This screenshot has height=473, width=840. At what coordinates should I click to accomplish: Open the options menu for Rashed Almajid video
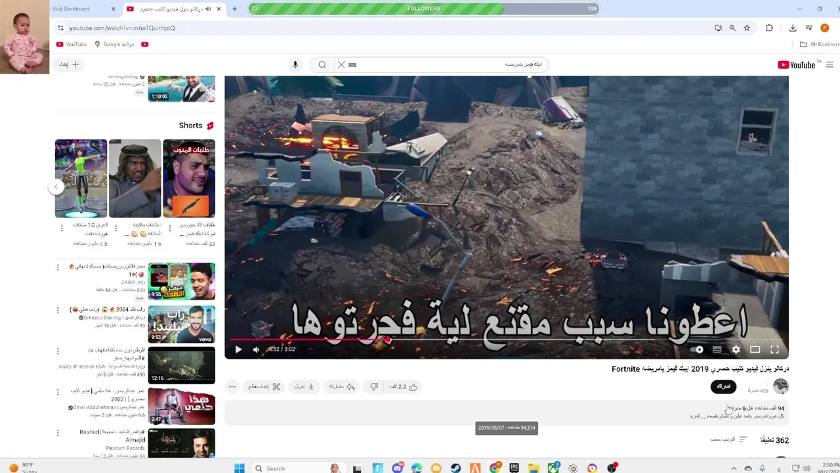click(x=58, y=434)
